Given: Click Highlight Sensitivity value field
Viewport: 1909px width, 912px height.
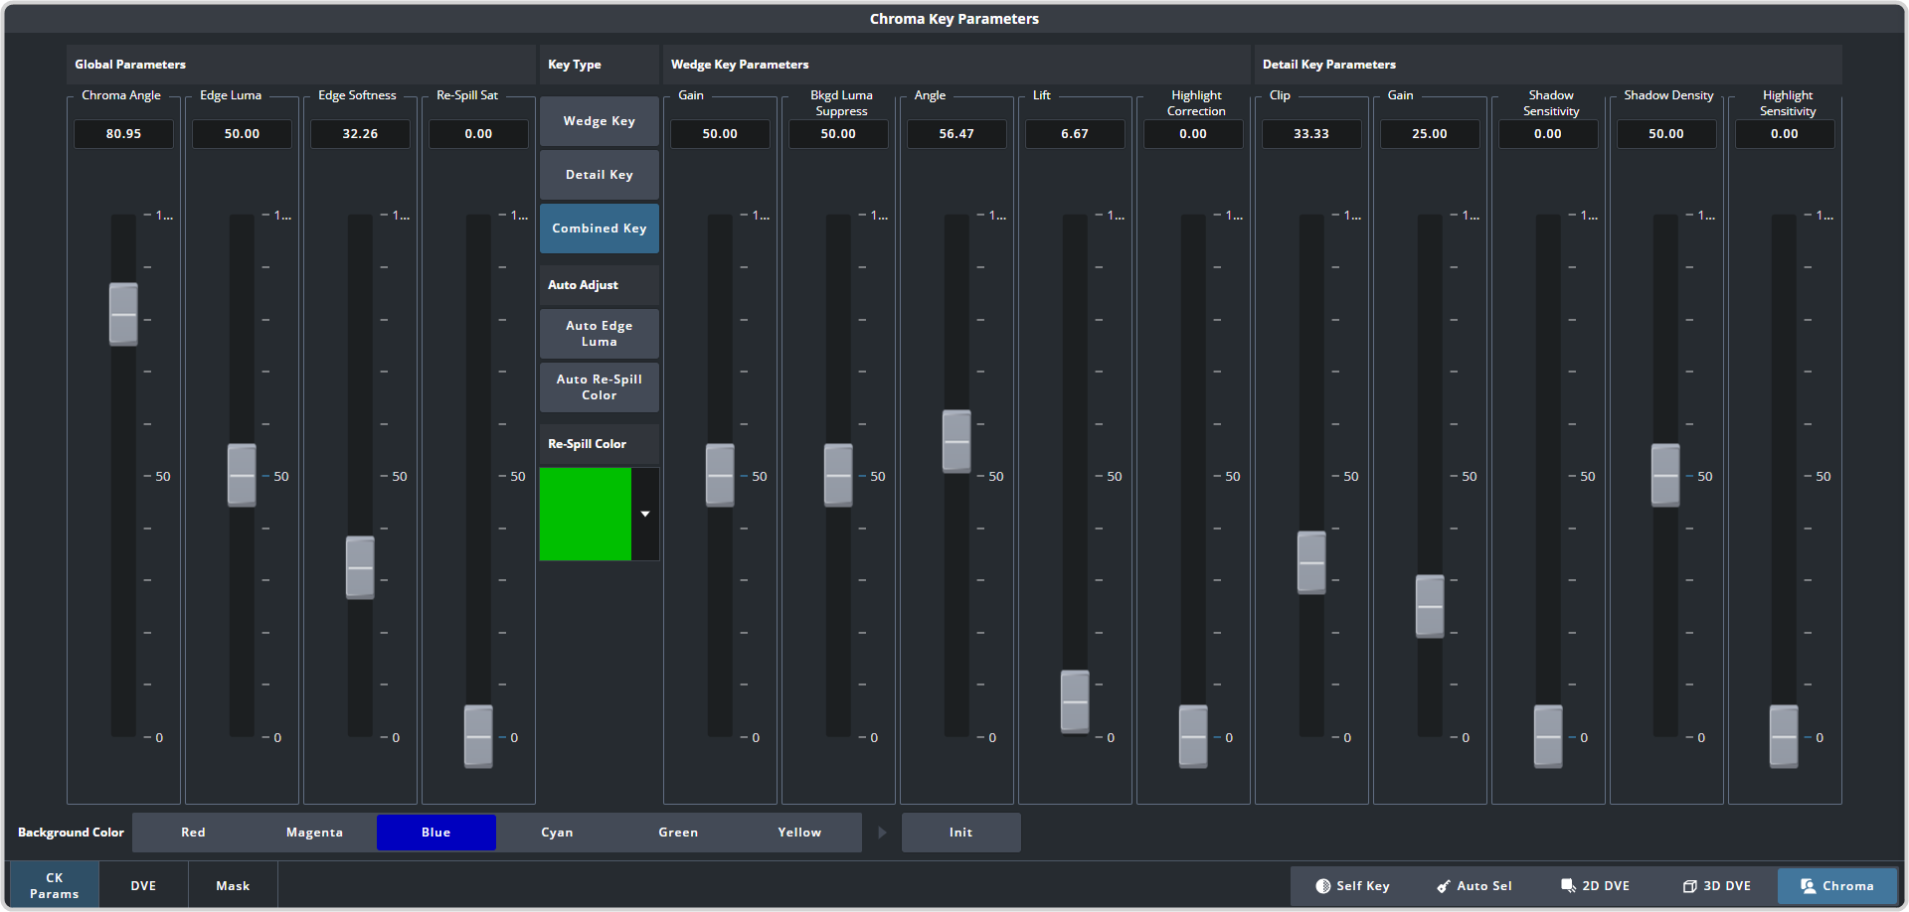Looking at the screenshot, I should click(1785, 134).
